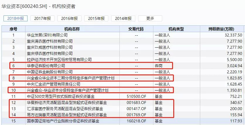Viewport: 245px width, 125px height.
Task: Click holdings value 200.00
Action: pos(236,109)
